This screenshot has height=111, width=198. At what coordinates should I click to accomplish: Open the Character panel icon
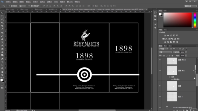click(155, 24)
